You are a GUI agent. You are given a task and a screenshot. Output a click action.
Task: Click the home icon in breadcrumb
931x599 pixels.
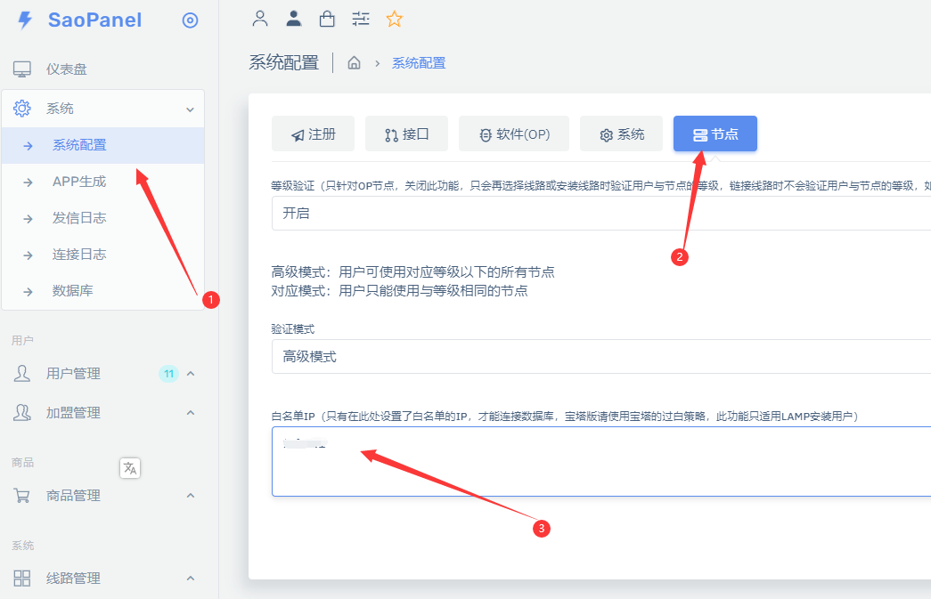354,63
